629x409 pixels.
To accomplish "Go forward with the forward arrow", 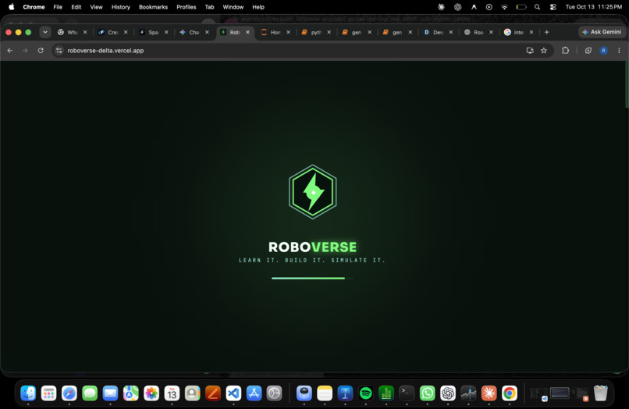I will pos(25,51).
